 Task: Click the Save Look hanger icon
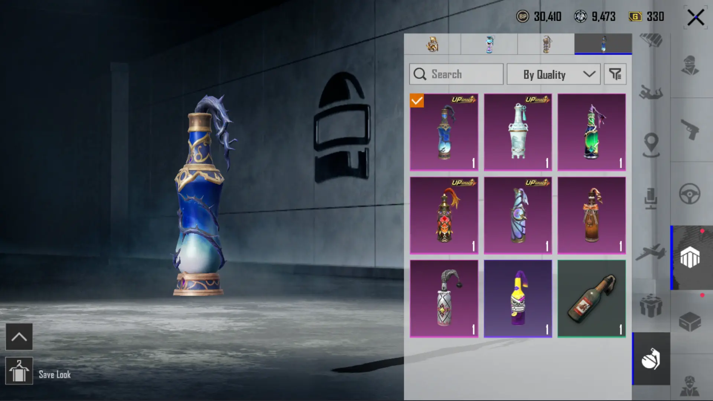[x=19, y=371]
